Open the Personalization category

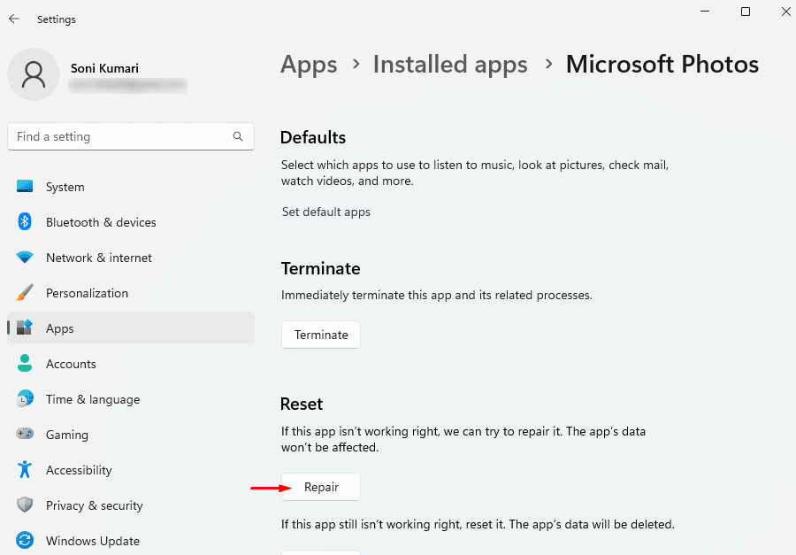(x=131, y=293)
